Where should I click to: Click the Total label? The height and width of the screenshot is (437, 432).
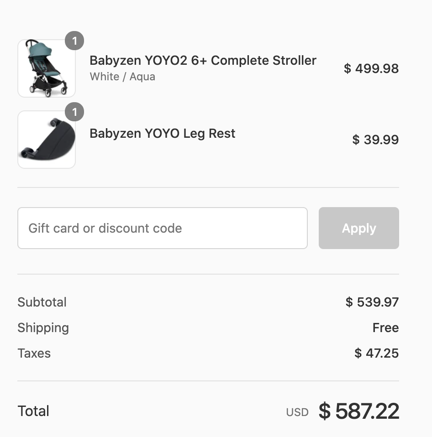click(x=33, y=411)
